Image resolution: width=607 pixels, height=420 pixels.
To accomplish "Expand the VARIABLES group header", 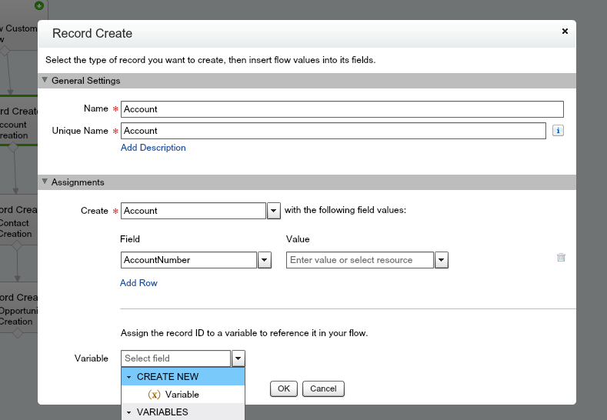I will 129,412.
